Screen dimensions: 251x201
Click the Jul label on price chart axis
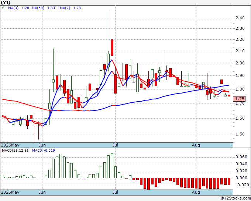(x=115, y=145)
